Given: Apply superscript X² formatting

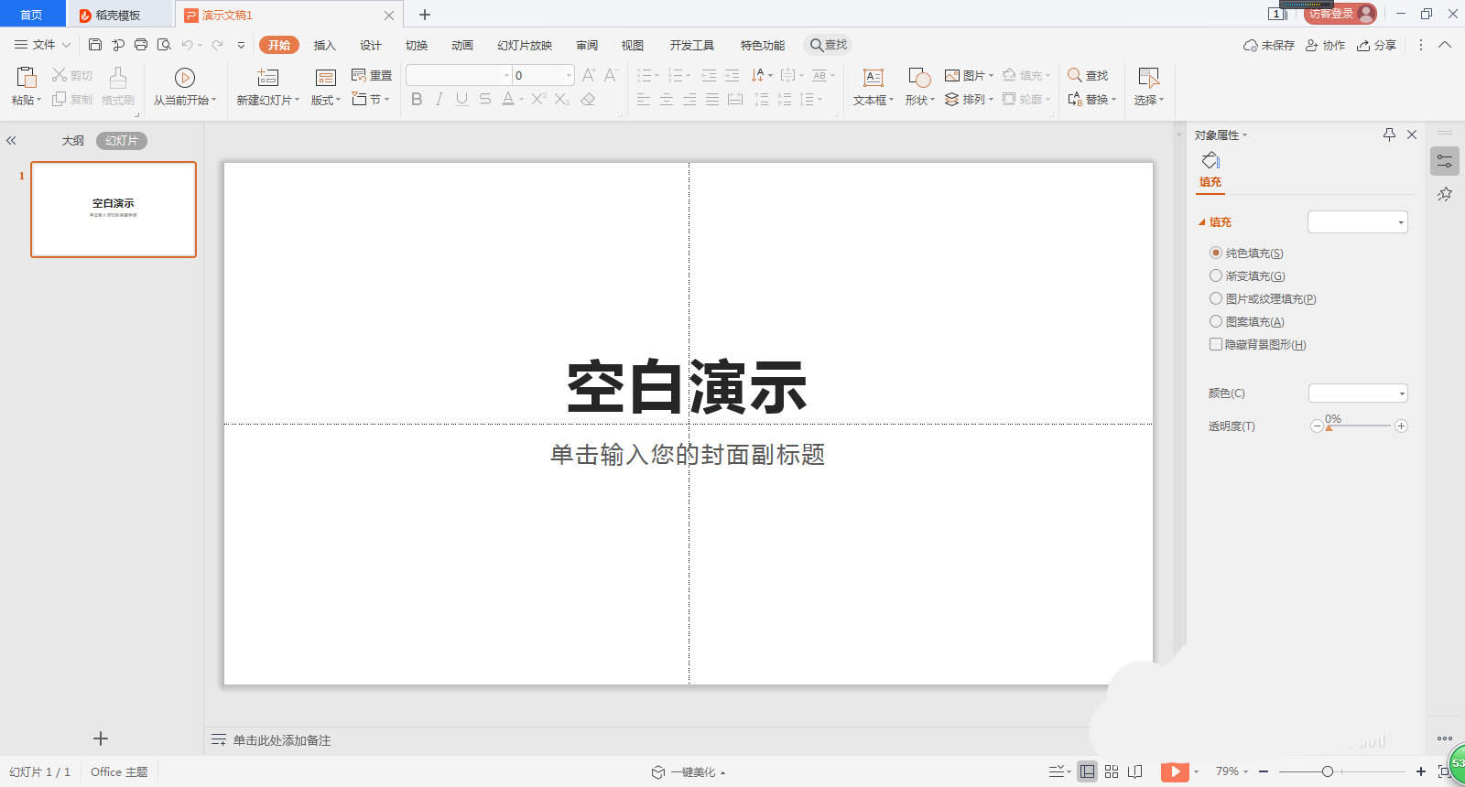Looking at the screenshot, I should [539, 99].
